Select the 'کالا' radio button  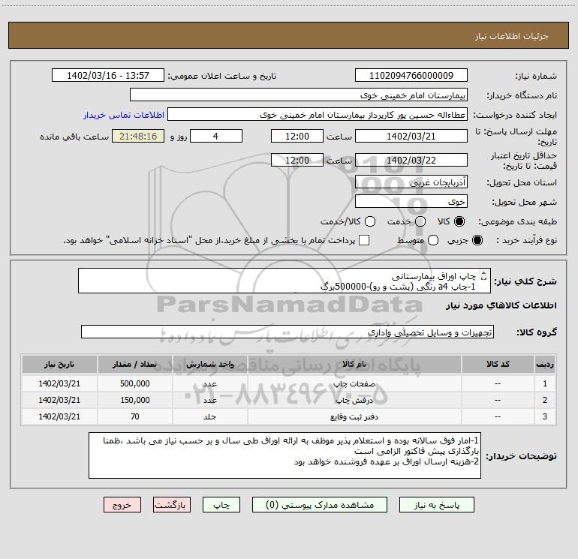[459, 221]
